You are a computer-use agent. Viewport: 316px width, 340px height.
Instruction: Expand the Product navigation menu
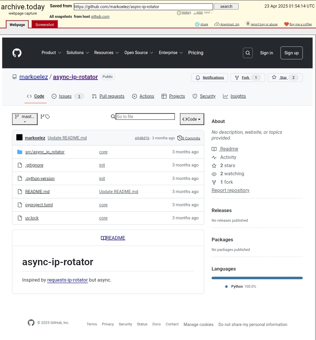[x=51, y=53]
